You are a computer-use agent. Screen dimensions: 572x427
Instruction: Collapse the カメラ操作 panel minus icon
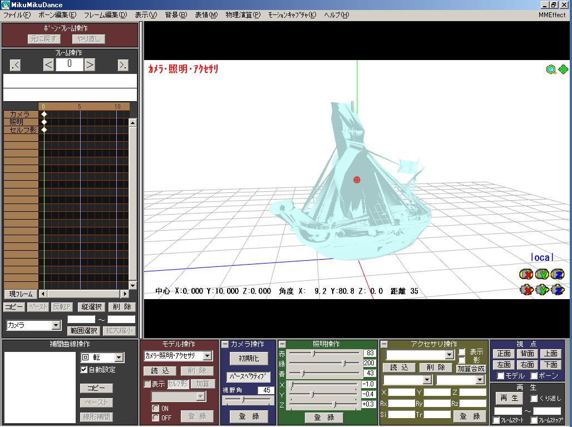click(225, 344)
